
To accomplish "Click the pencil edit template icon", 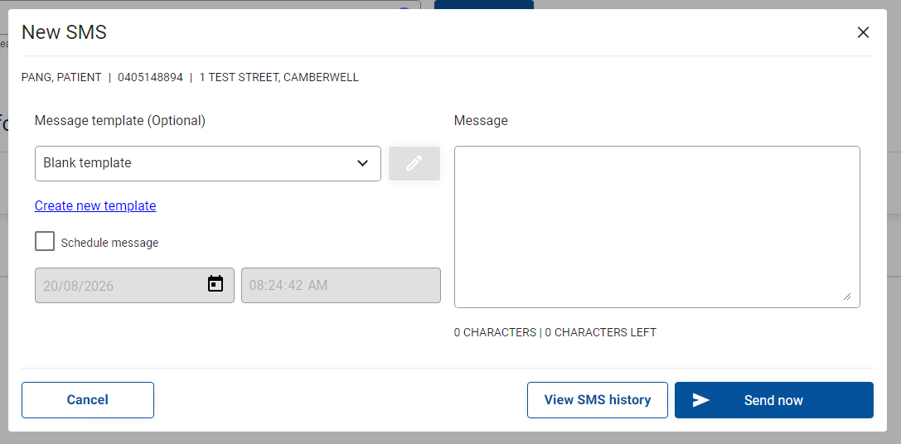I will pyautogui.click(x=414, y=164).
